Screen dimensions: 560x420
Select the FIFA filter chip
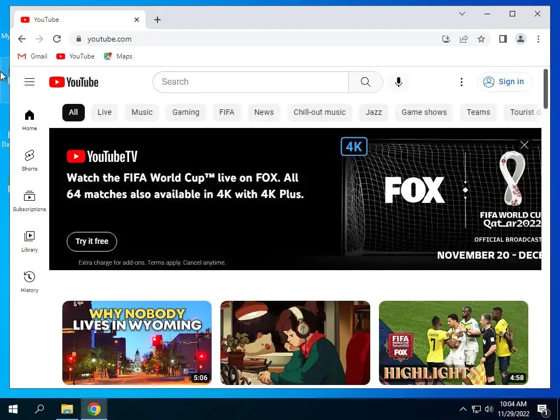tap(227, 112)
